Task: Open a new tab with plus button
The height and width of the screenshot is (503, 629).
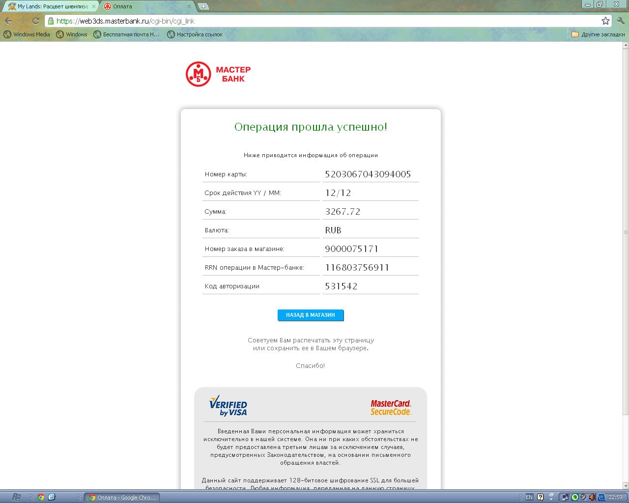Action: pyautogui.click(x=203, y=6)
